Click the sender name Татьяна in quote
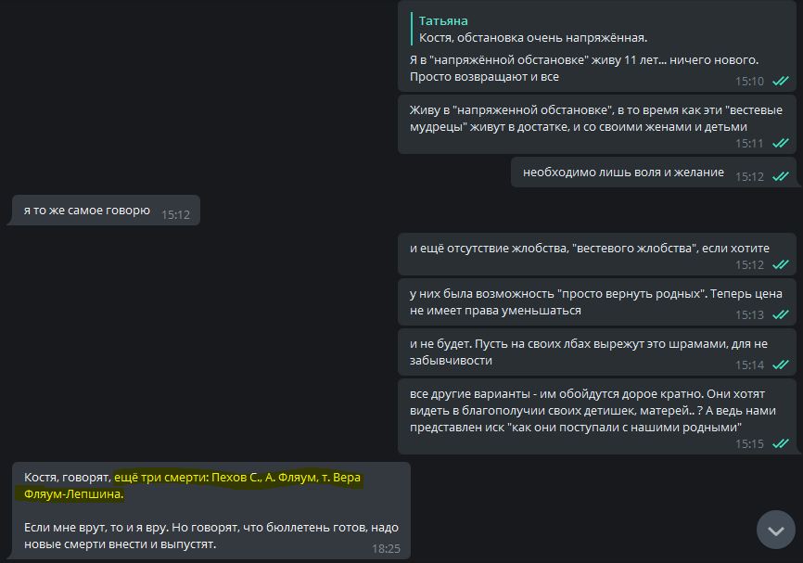Viewport: 803px width, 563px height. 443,20
